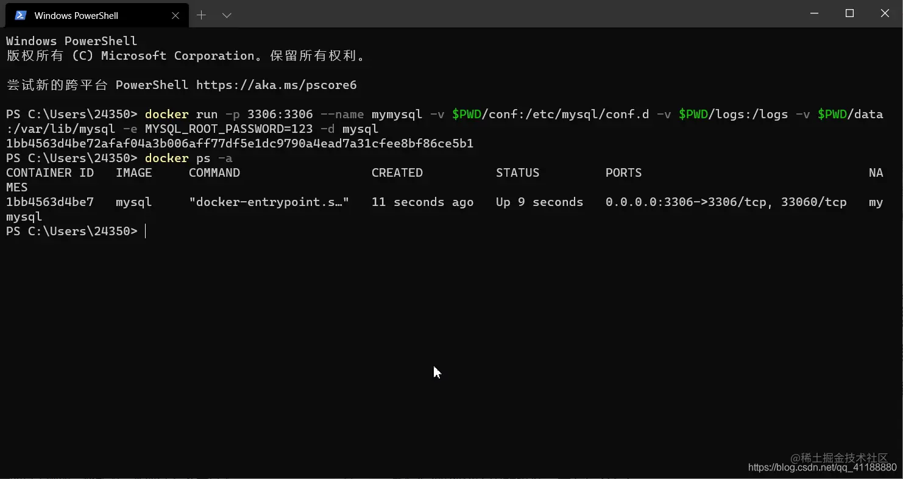This screenshot has height=479, width=903.
Task: Click the "Up 9 seconds" status value
Action: [x=540, y=202]
